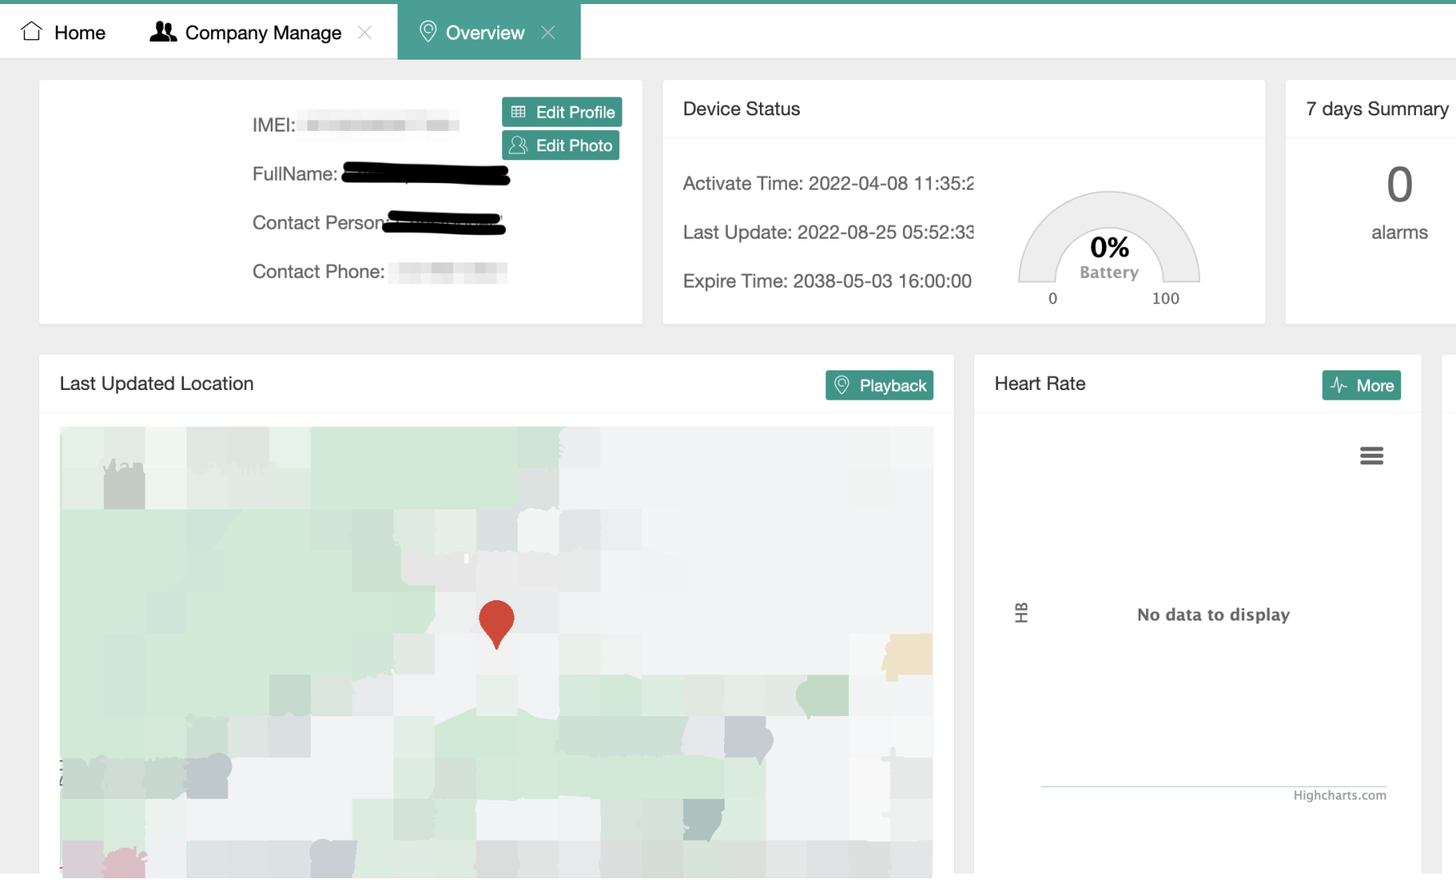Click the Overview location pin icon
1456x883 pixels.
pos(427,32)
